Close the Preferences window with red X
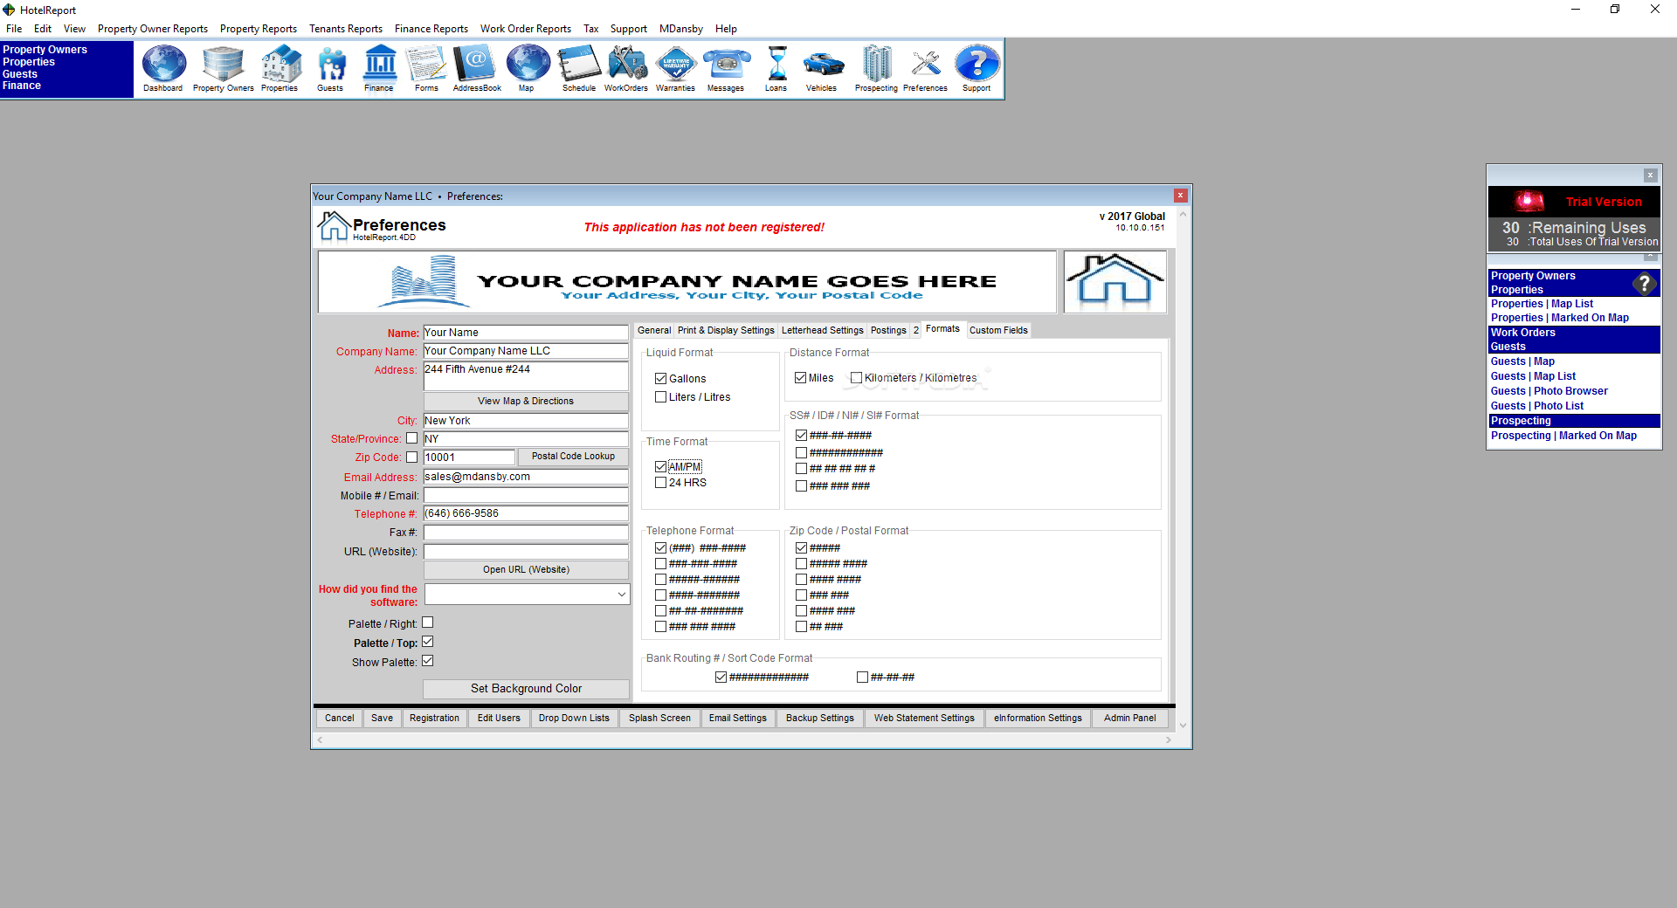Image resolution: width=1677 pixels, height=908 pixels. [1180, 196]
